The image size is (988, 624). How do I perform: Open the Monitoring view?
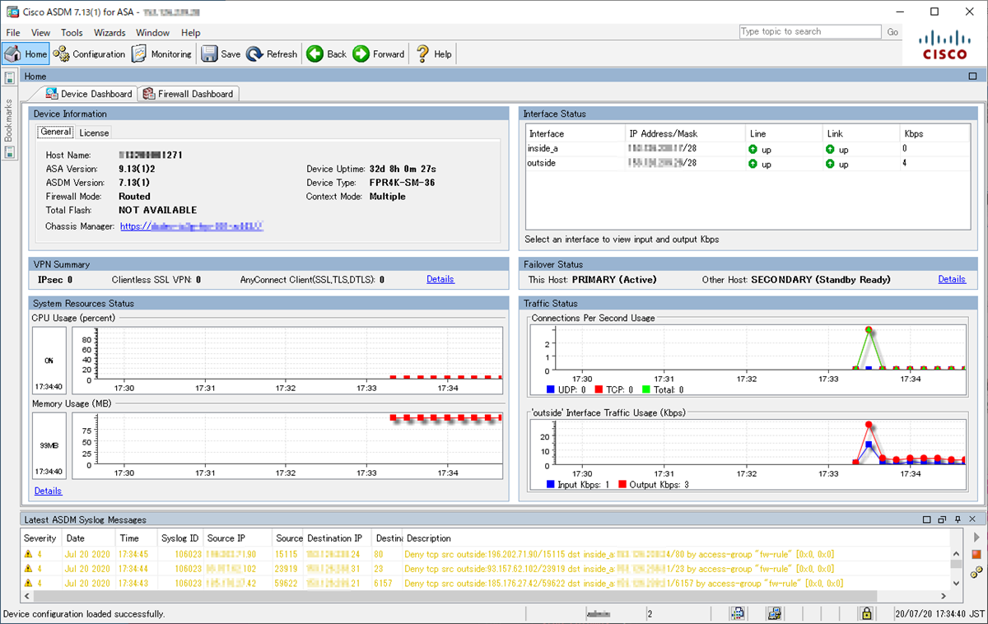click(x=161, y=54)
